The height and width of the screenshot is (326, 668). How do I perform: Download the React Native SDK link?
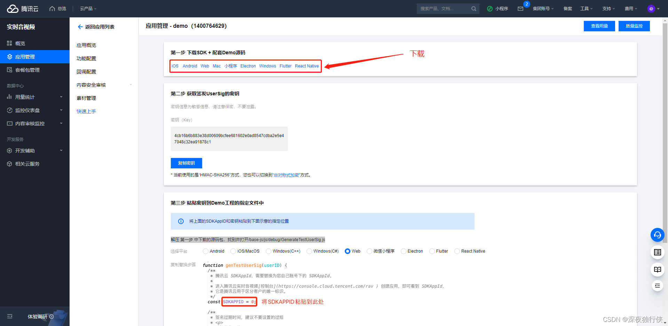pos(307,66)
